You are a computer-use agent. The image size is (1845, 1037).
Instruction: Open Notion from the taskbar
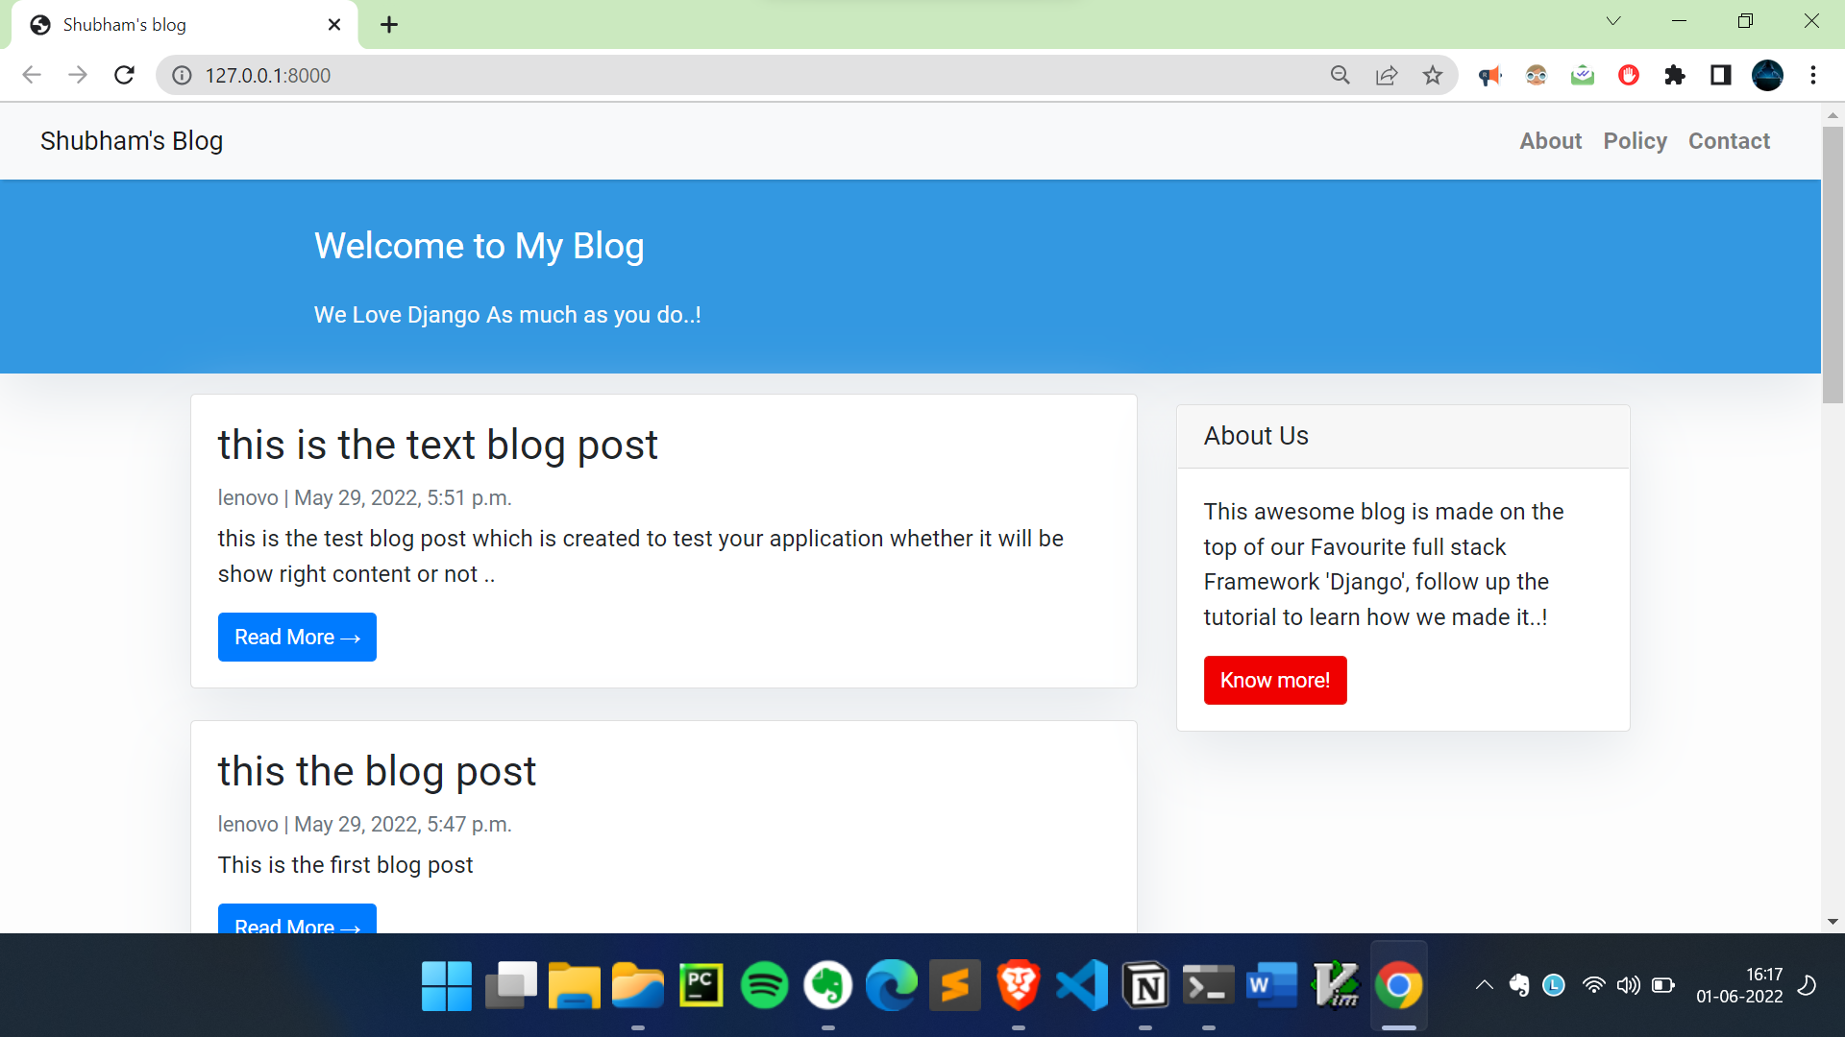(1144, 985)
